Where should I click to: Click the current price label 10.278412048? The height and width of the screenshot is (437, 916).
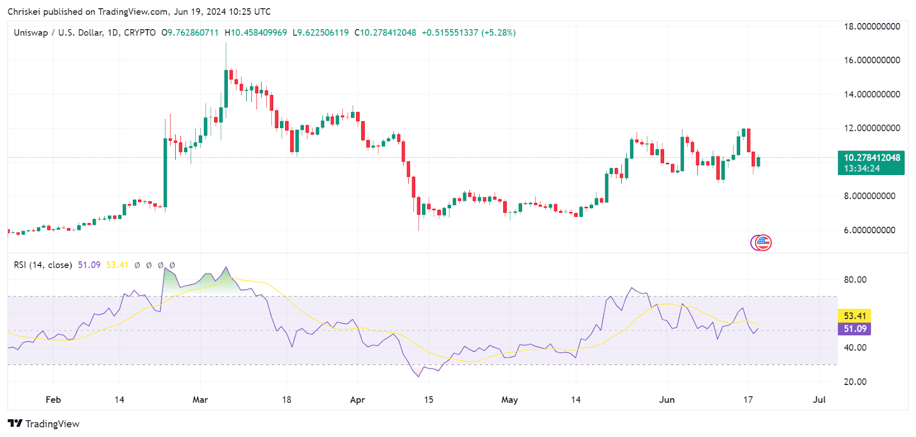pyautogui.click(x=871, y=157)
